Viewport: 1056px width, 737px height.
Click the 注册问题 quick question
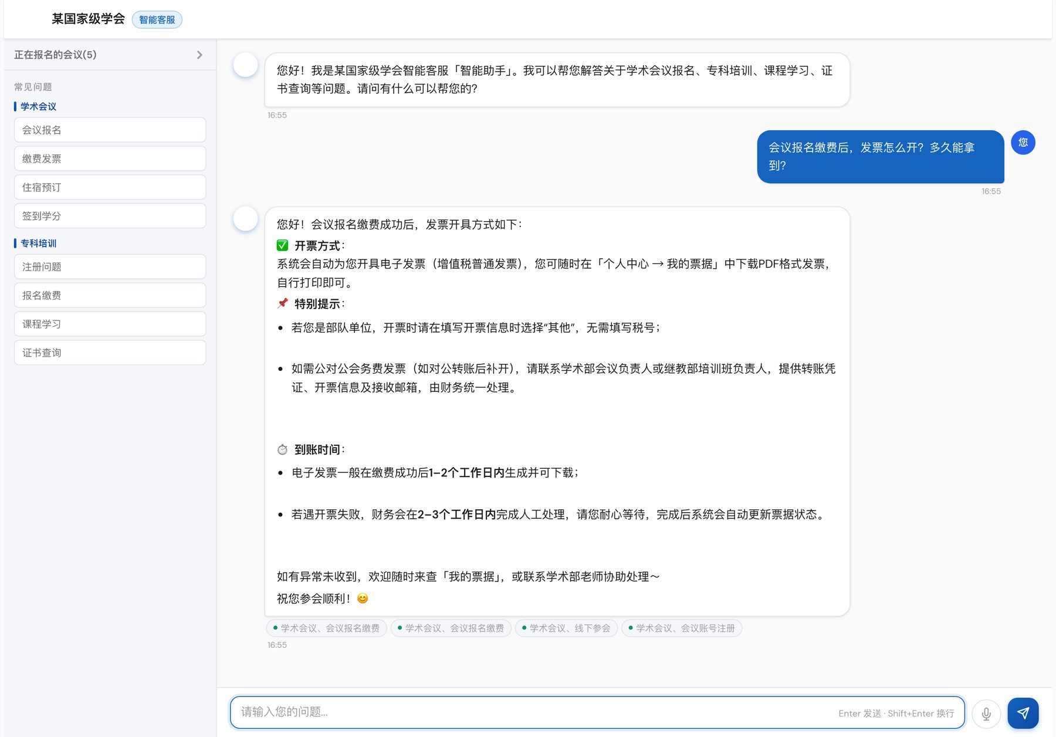click(110, 266)
